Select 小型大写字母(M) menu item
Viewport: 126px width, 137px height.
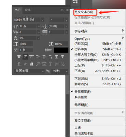pos(98,60)
